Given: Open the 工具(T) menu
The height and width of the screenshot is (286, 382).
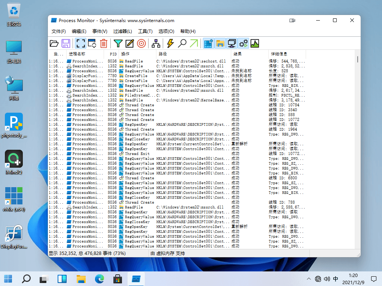Looking at the screenshot, I should [145, 31].
